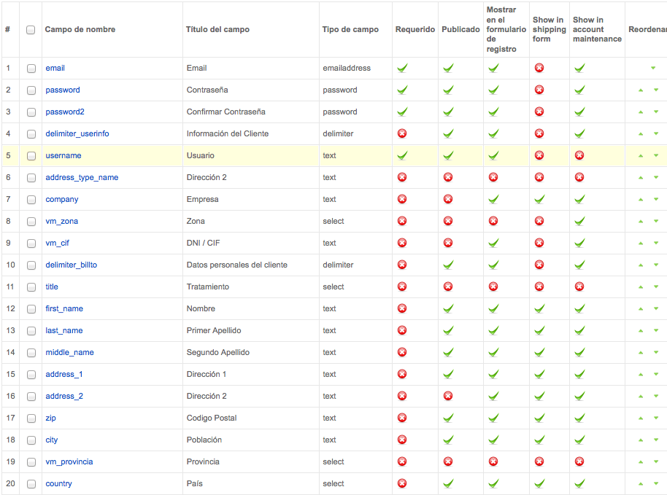Screen dimensions: 667x495
Task: Toggle Publicado red icon in company row
Action: click(x=448, y=199)
